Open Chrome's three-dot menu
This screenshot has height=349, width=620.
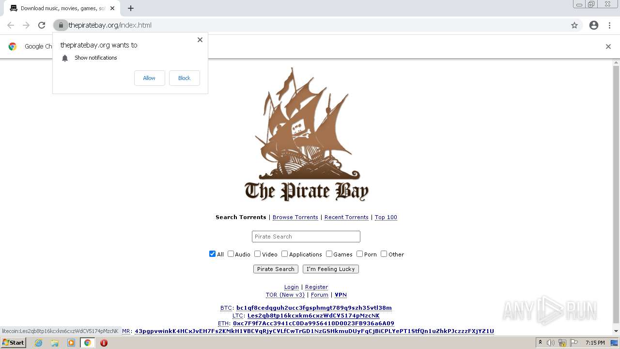click(609, 25)
